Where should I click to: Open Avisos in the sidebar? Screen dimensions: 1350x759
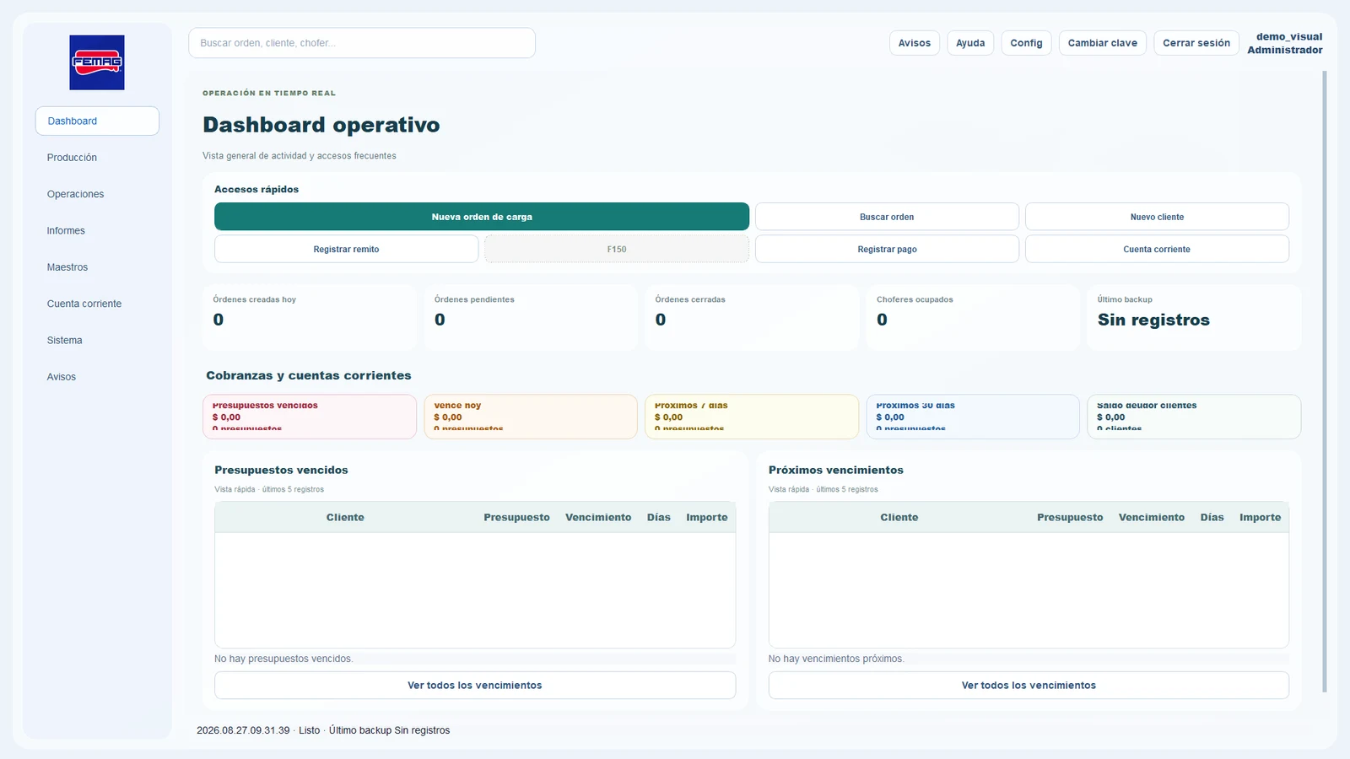point(97,377)
